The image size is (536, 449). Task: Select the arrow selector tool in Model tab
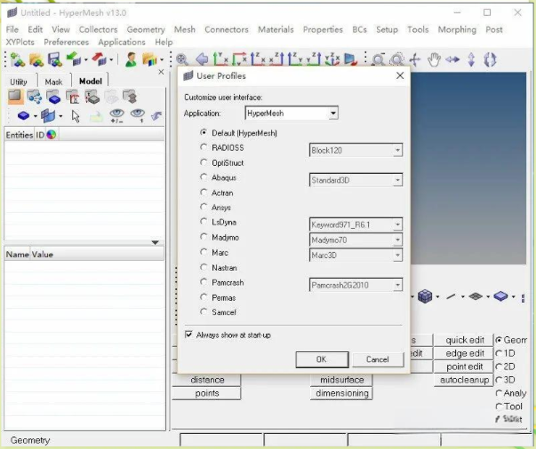pyautogui.click(x=76, y=115)
